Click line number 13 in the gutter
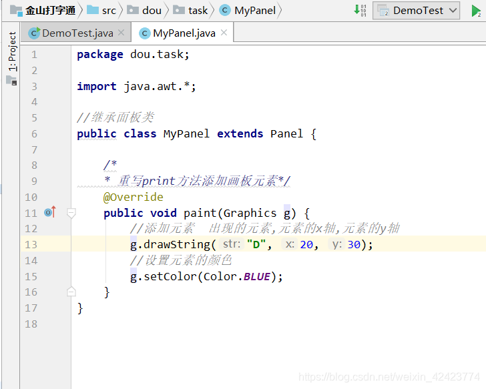486x389 pixels. (x=31, y=245)
